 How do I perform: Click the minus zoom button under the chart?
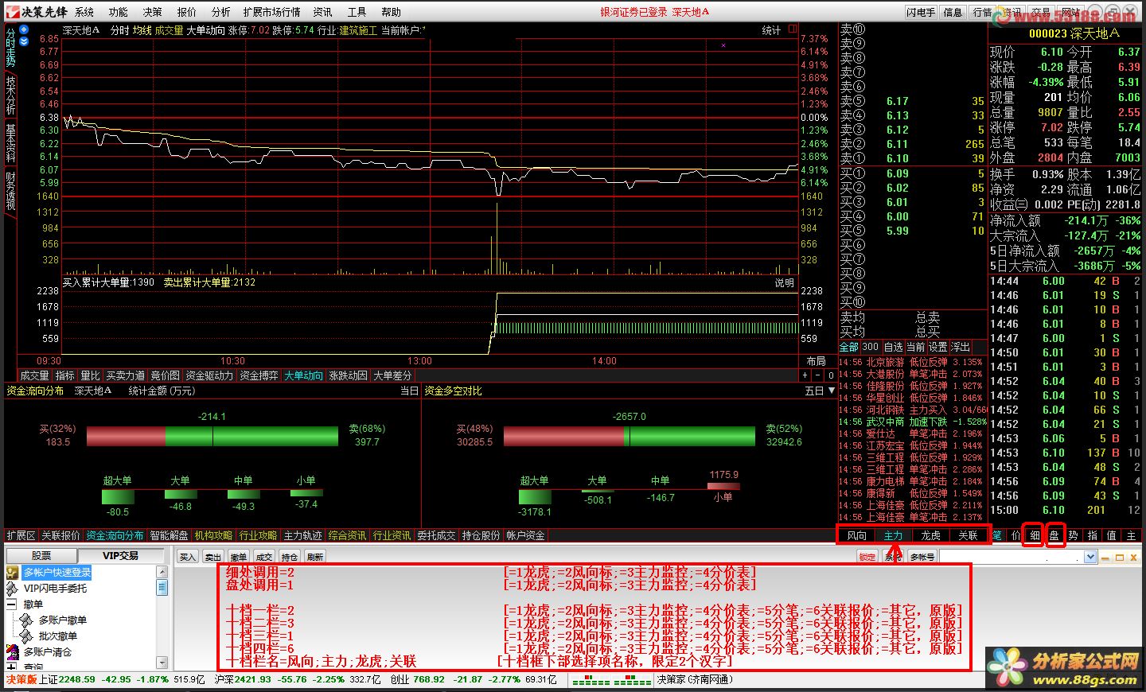click(x=817, y=375)
